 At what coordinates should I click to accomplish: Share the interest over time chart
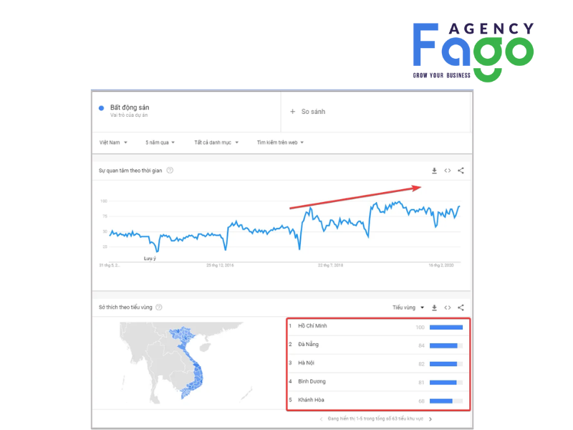click(x=461, y=171)
